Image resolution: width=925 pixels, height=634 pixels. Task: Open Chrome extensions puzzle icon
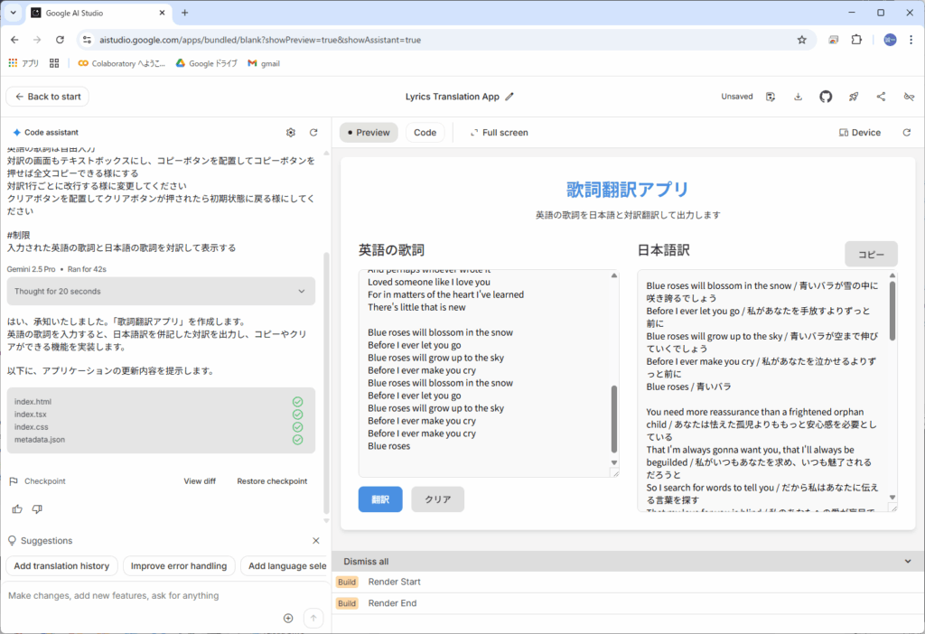[856, 40]
